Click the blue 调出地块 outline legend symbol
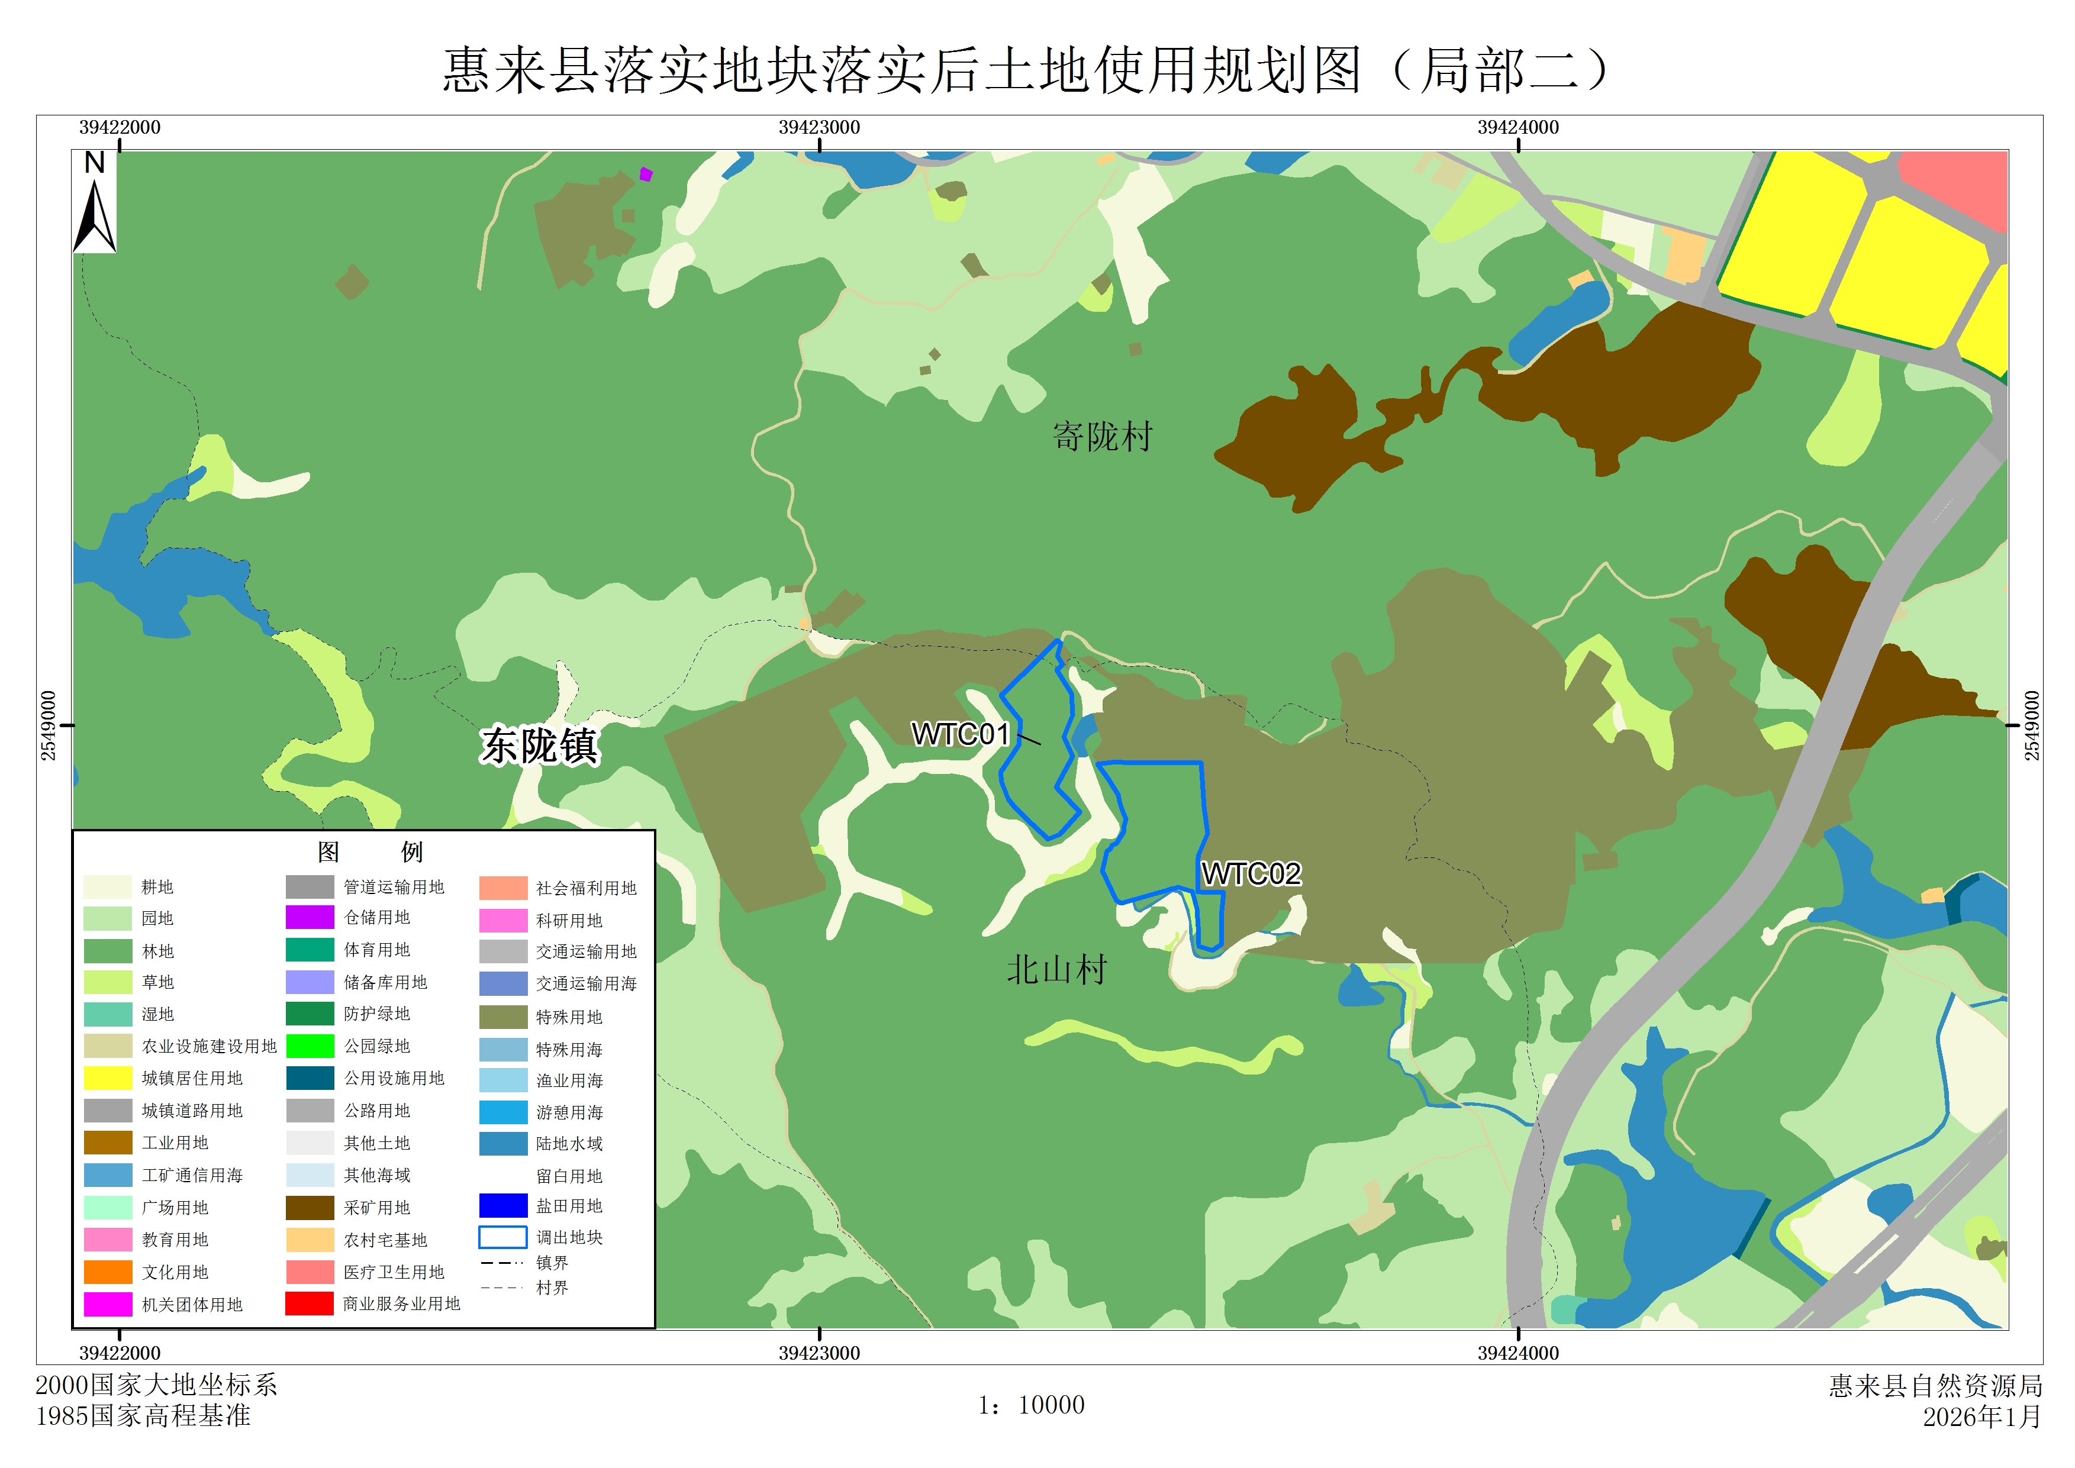2075x1468 pixels. click(502, 1237)
